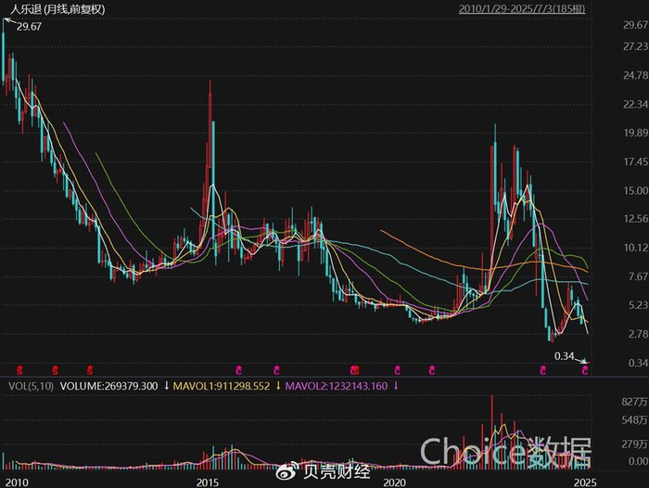Click the VOLUME:269379.300 readout
The image size is (649, 488).
(x=108, y=386)
